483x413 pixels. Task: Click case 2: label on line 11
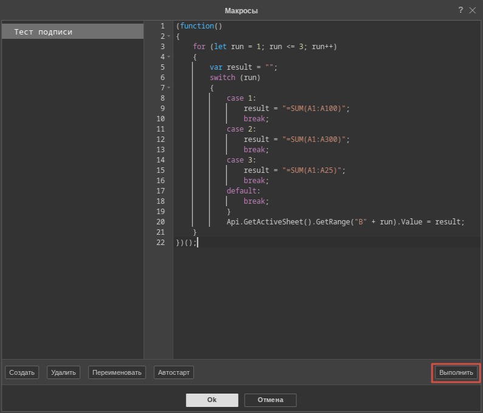point(242,129)
